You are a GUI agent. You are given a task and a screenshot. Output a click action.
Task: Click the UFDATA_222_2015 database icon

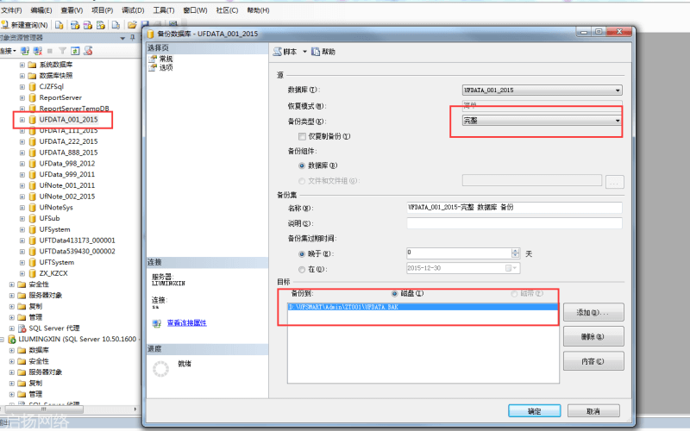coord(32,141)
